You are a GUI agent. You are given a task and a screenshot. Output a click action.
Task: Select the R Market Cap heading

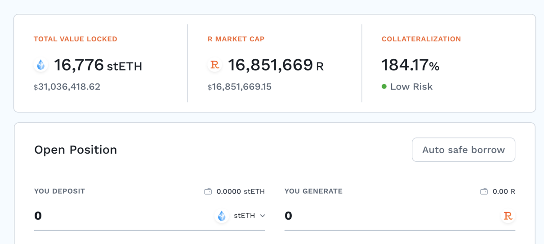[x=236, y=39]
